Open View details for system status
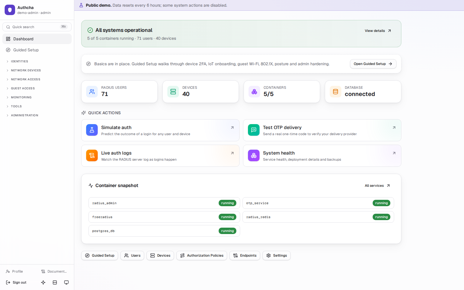Screen dimensions: 464x290 378,31
